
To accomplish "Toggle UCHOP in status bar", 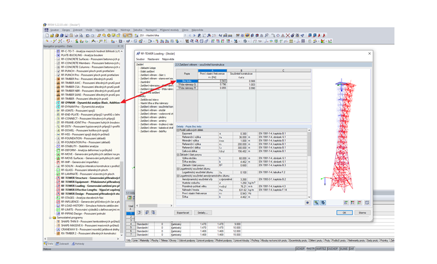I will 300,248.
